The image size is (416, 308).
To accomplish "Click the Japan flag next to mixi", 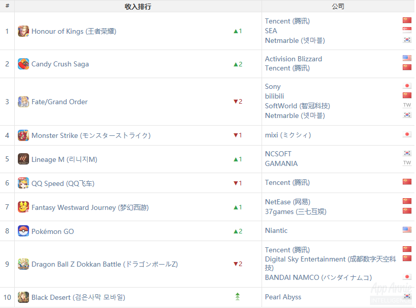I will (407, 134).
